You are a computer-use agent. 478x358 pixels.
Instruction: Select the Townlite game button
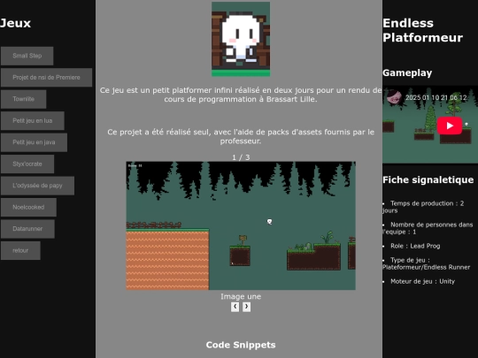pyautogui.click(x=24, y=99)
